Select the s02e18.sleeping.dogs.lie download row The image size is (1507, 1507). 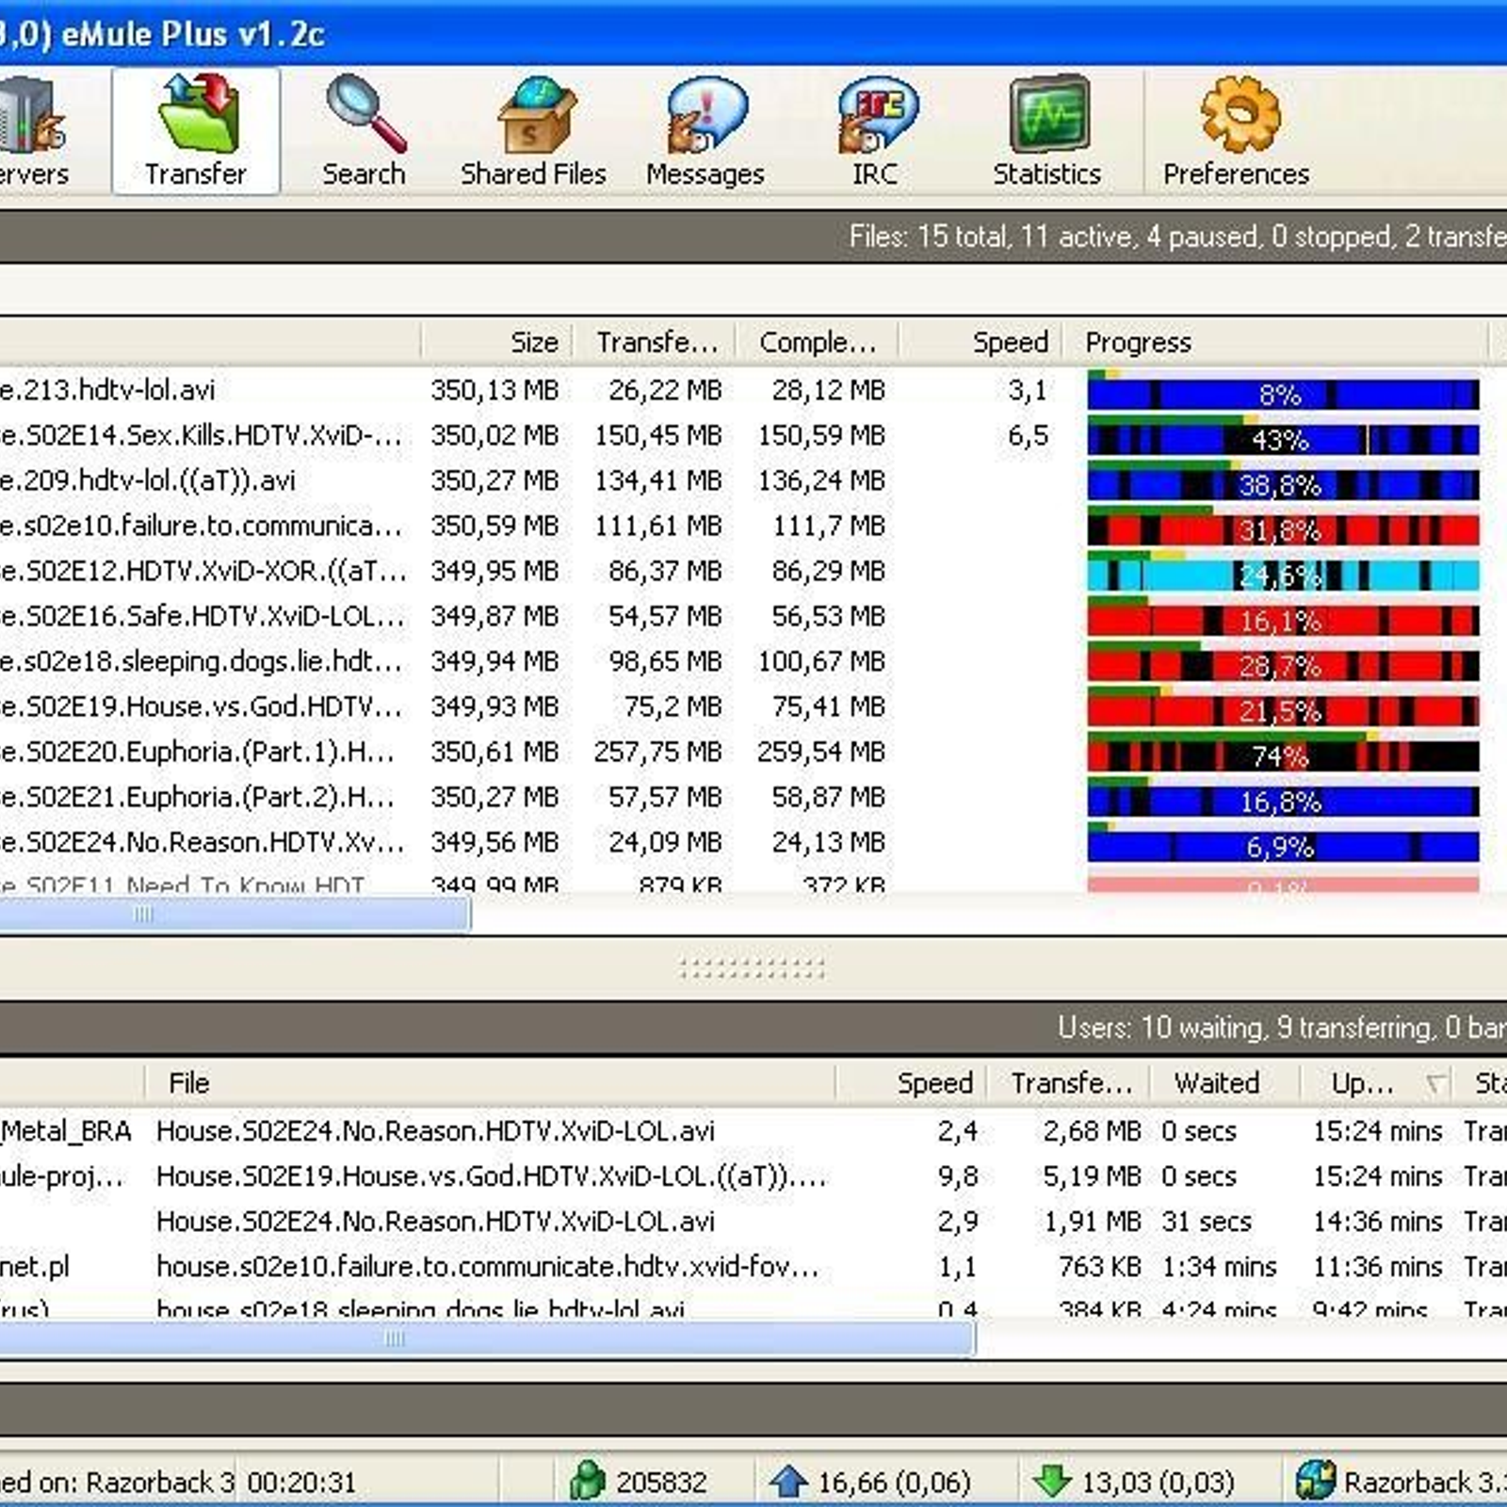[753, 661]
